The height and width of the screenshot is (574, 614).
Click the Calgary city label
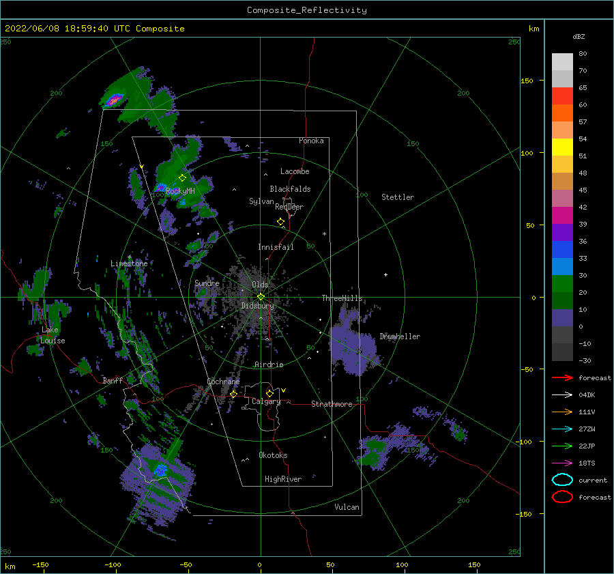click(x=266, y=401)
